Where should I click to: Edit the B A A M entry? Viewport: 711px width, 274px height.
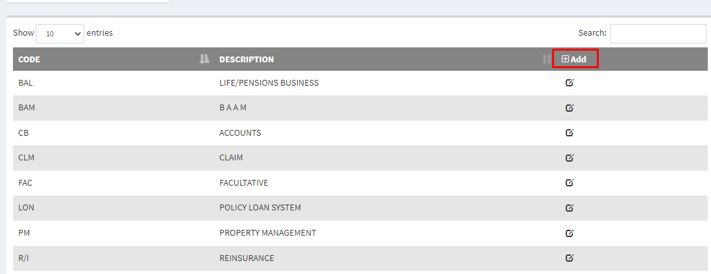(x=570, y=108)
